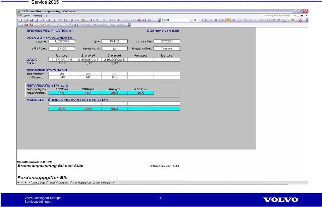
Task: Click the Increase Indent icon
Action: pyautogui.click(x=278, y=20)
